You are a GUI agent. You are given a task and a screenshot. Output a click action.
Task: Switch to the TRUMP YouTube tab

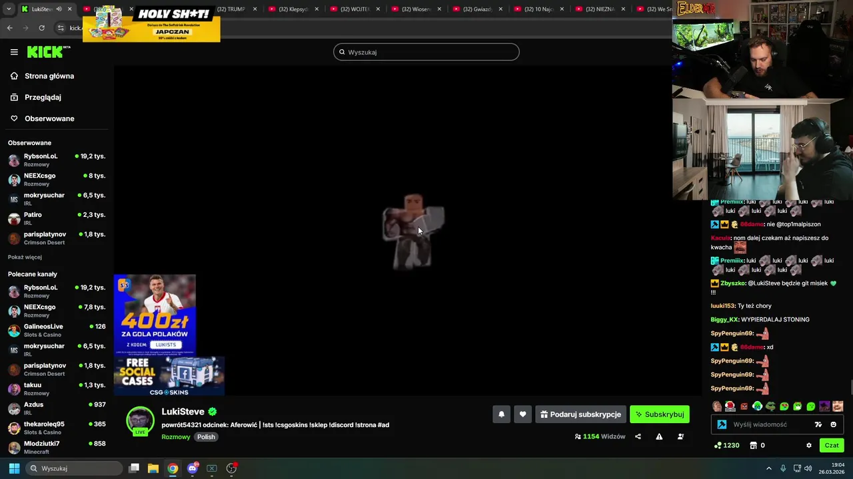(x=231, y=9)
